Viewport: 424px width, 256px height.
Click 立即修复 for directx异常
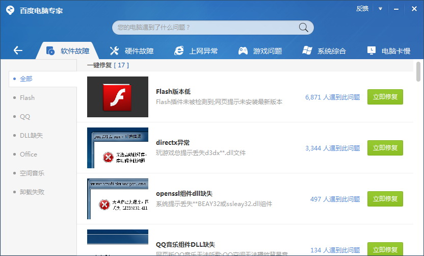[385, 148]
